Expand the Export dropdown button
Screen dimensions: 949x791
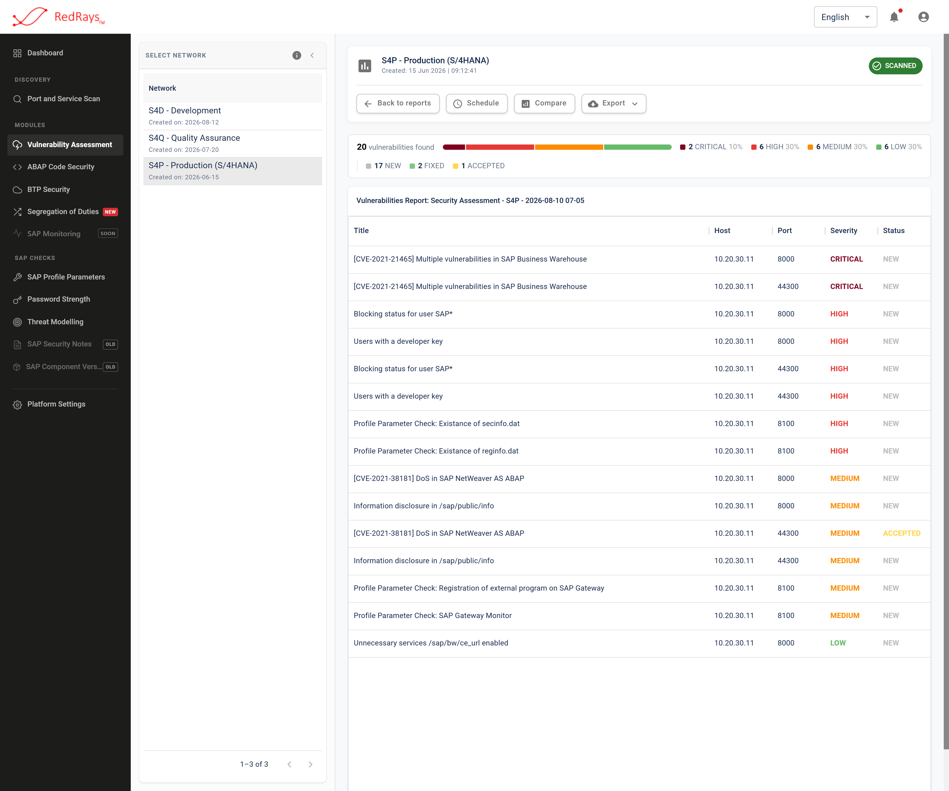pos(613,104)
